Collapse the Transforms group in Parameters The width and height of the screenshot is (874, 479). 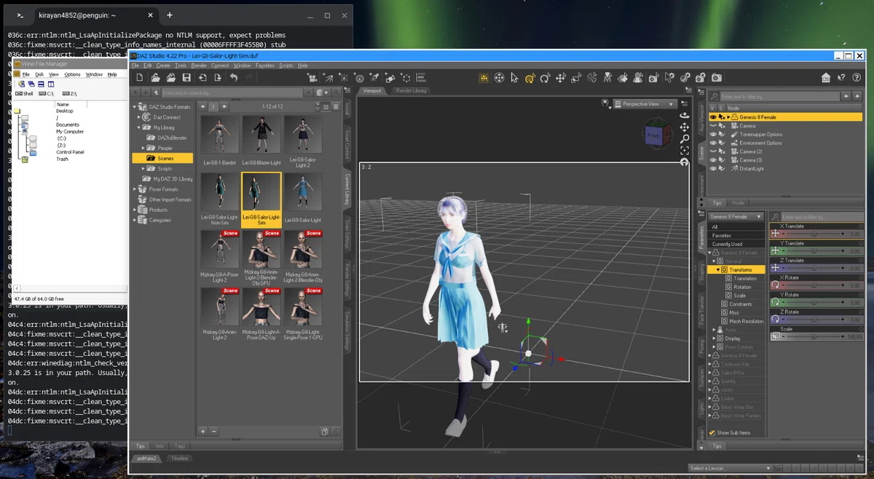click(x=719, y=269)
